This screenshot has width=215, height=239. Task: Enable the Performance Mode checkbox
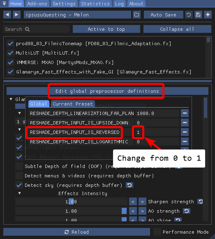(157, 232)
